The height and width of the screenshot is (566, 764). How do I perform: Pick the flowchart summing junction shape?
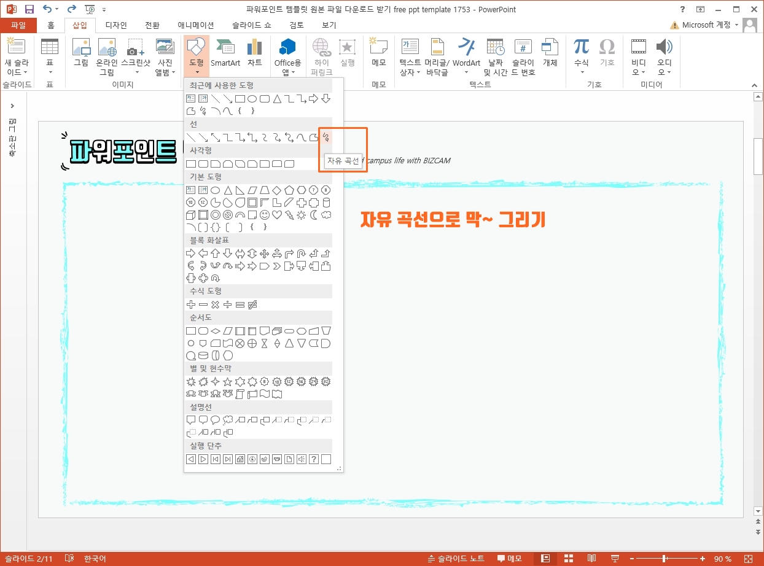[x=240, y=343]
